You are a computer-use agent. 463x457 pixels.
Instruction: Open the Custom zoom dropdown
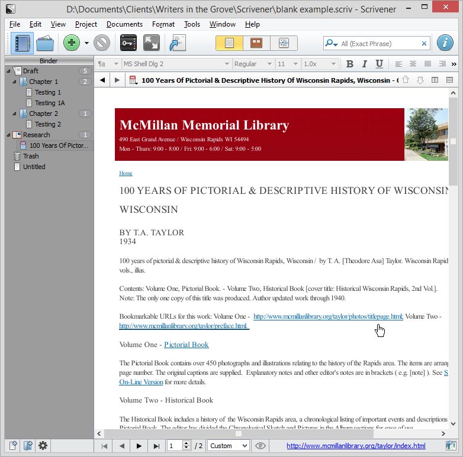pyautogui.click(x=229, y=446)
